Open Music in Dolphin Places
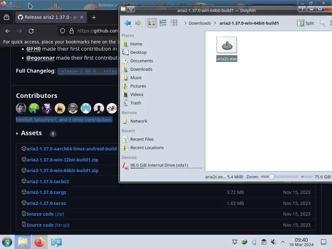 tap(136, 78)
